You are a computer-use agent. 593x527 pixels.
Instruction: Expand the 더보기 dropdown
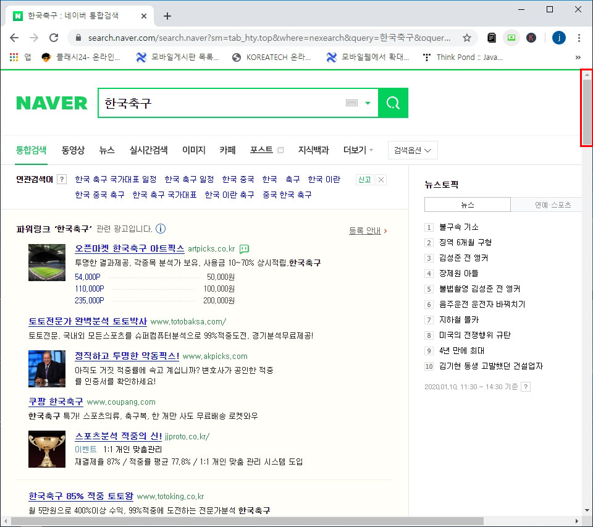pyautogui.click(x=358, y=150)
